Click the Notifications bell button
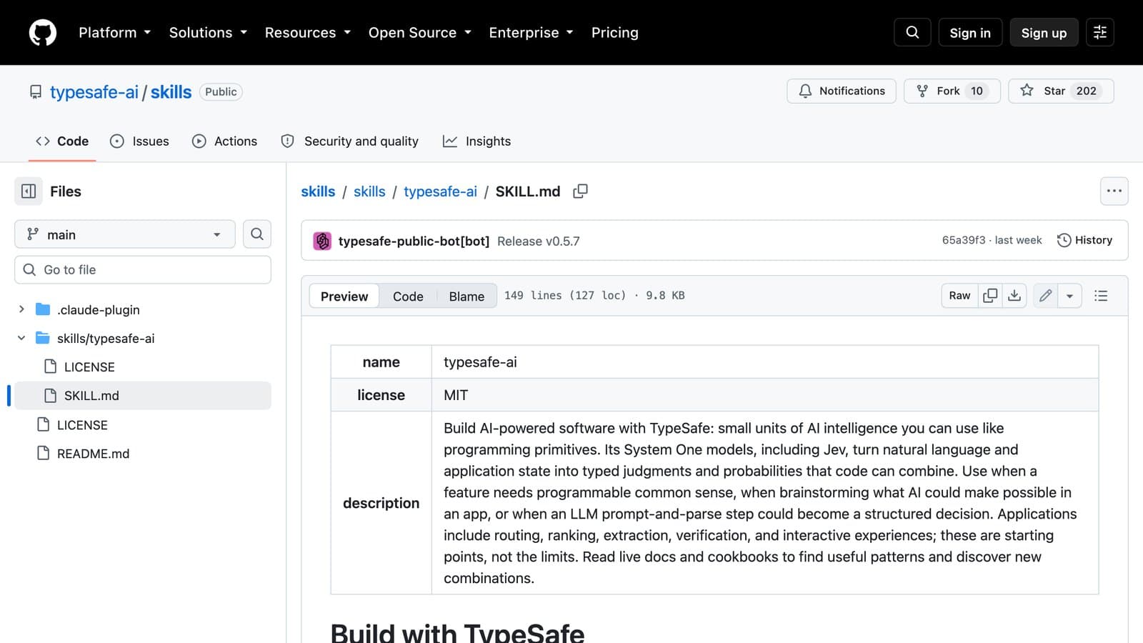This screenshot has width=1143, height=643. click(x=842, y=91)
